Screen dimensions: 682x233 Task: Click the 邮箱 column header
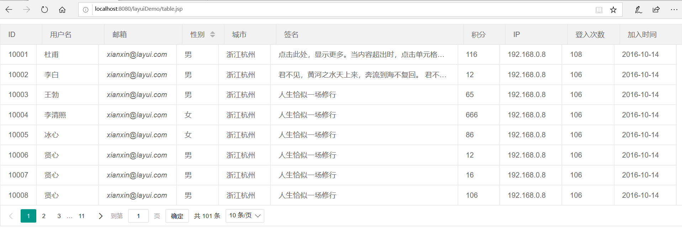[143, 35]
